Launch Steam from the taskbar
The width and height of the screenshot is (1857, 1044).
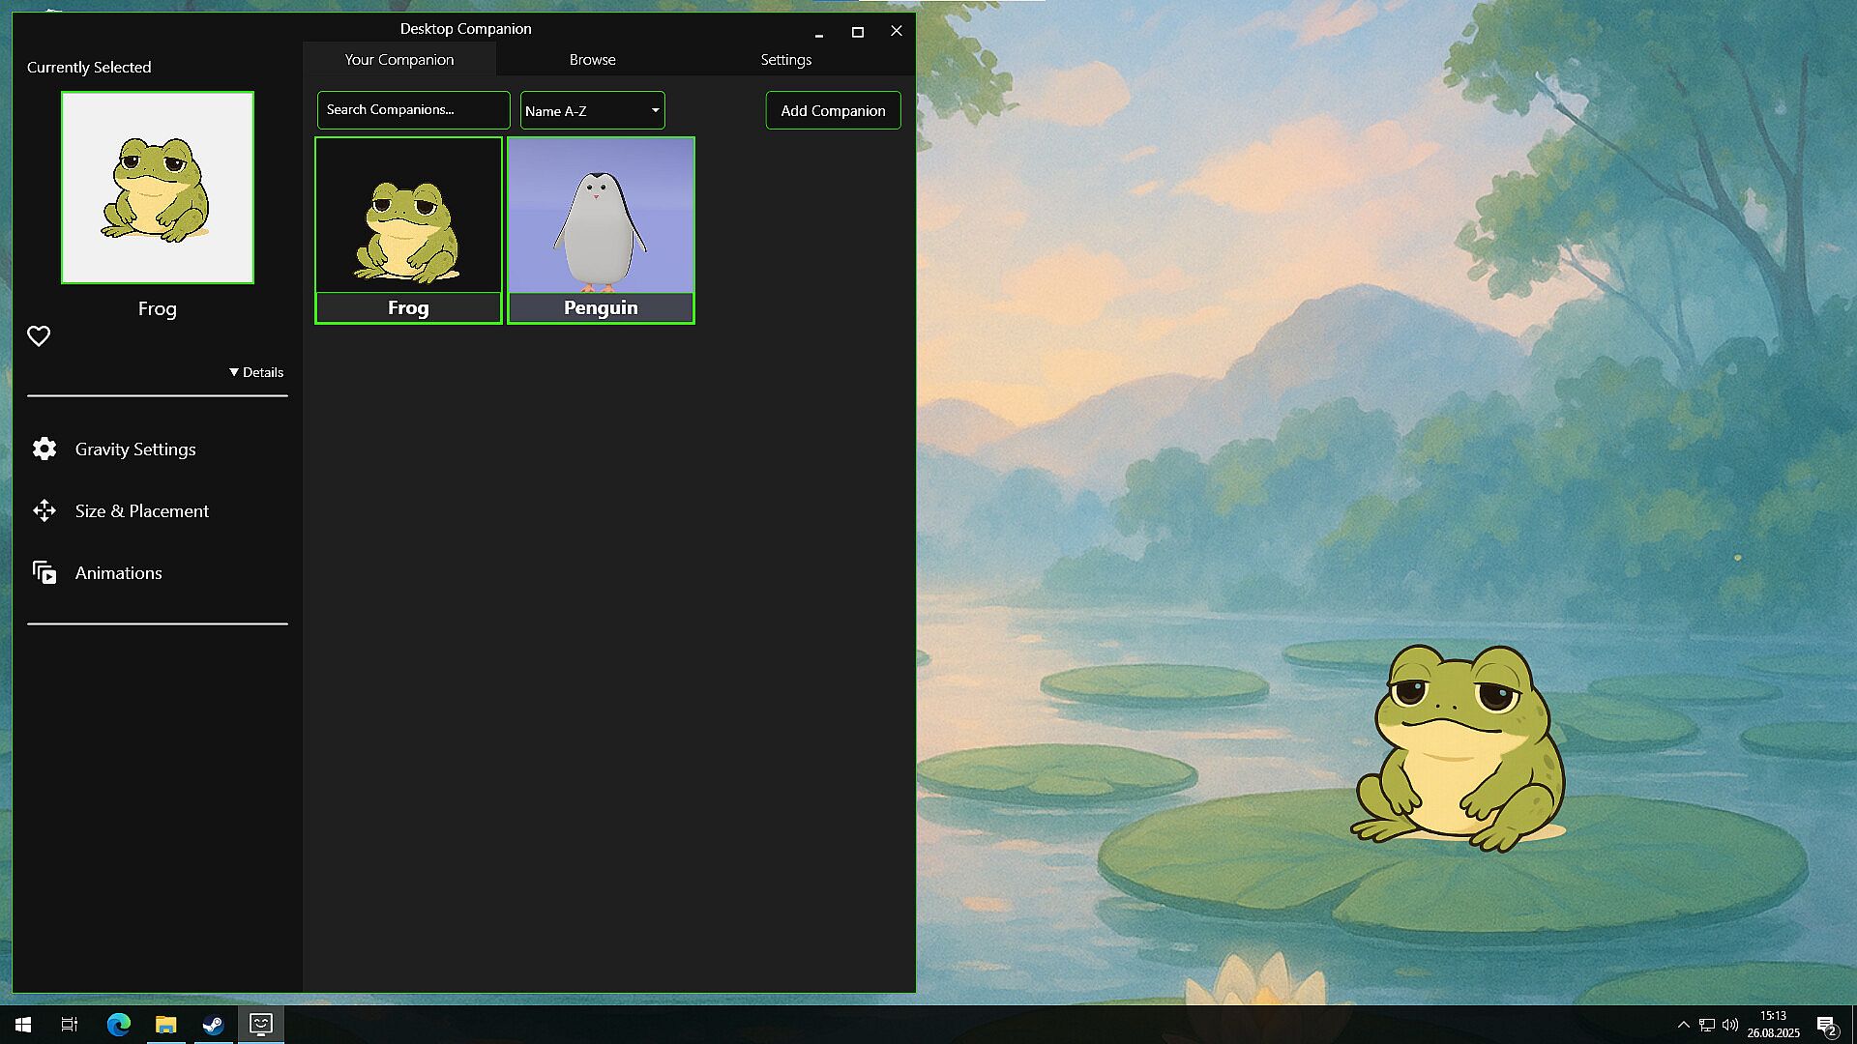(213, 1025)
